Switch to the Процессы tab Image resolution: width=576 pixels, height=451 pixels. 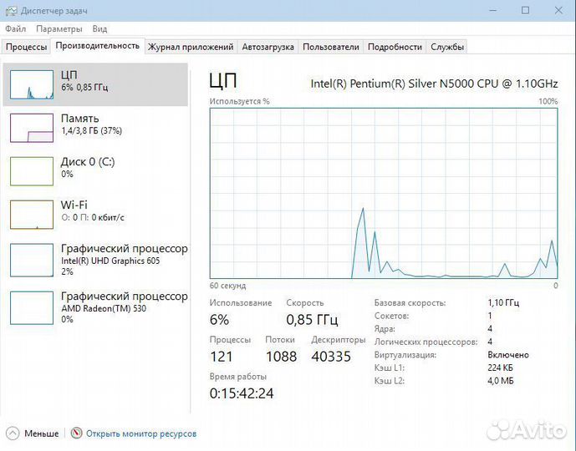tap(27, 47)
